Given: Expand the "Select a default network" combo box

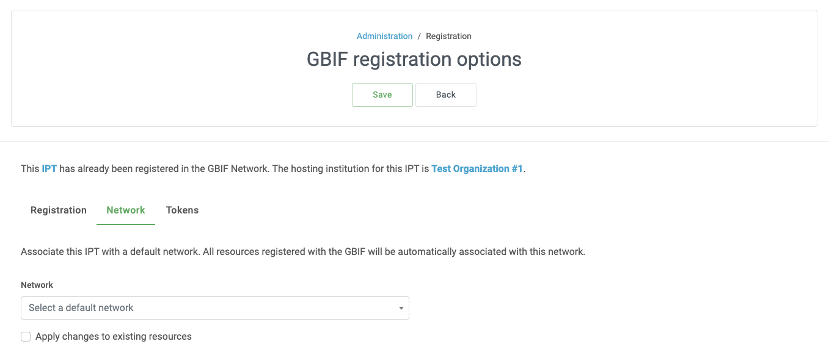Looking at the screenshot, I should pyautogui.click(x=214, y=307).
